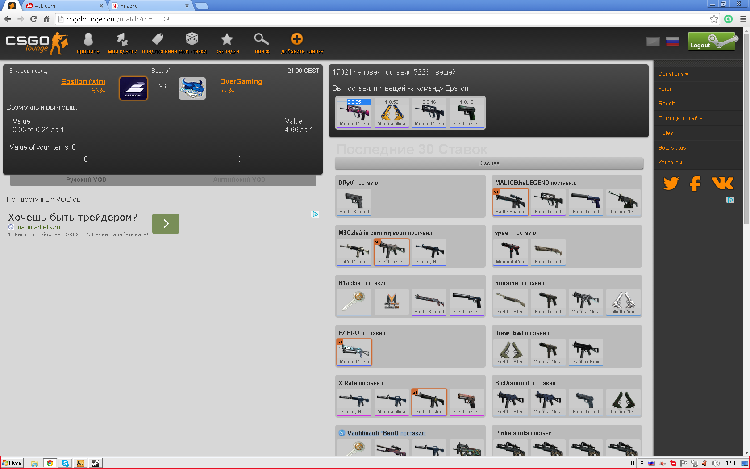Open the Epsilon (win) team link
The height and width of the screenshot is (469, 750).
[83, 81]
